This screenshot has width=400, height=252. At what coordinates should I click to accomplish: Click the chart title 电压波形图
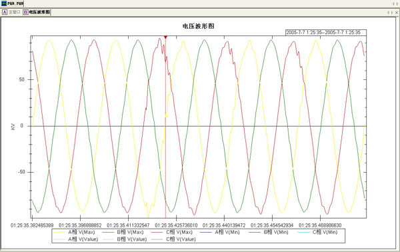198,26
